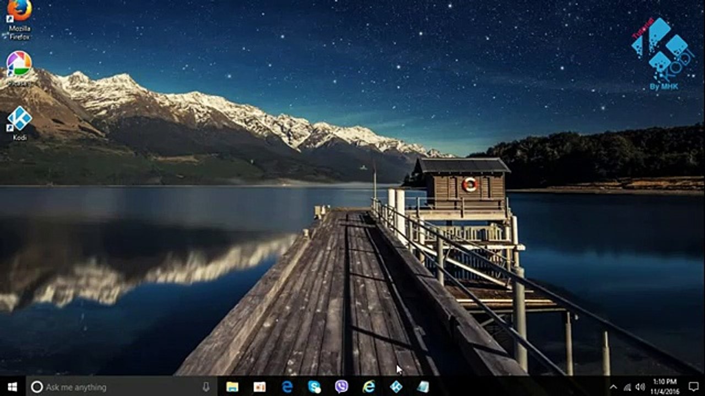The image size is (705, 396).
Task: Open File Explorer from the taskbar
Action: 232,387
